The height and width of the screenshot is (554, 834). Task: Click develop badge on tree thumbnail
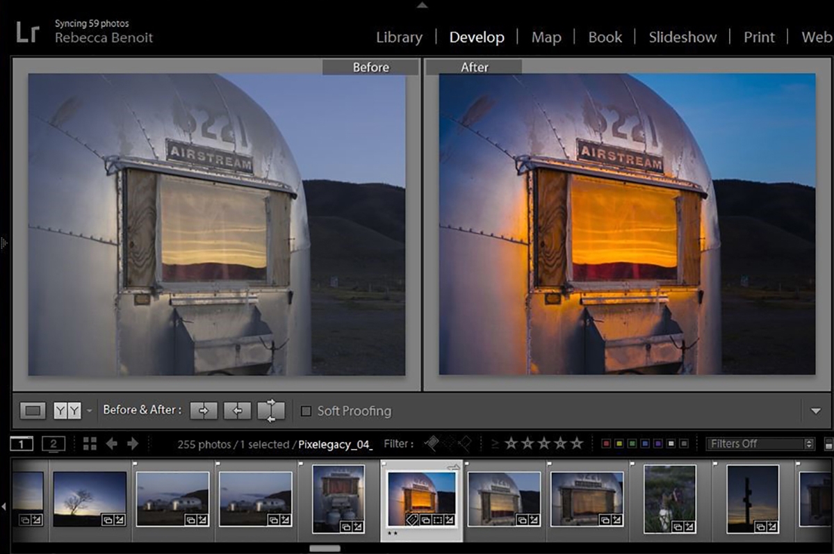point(120,519)
